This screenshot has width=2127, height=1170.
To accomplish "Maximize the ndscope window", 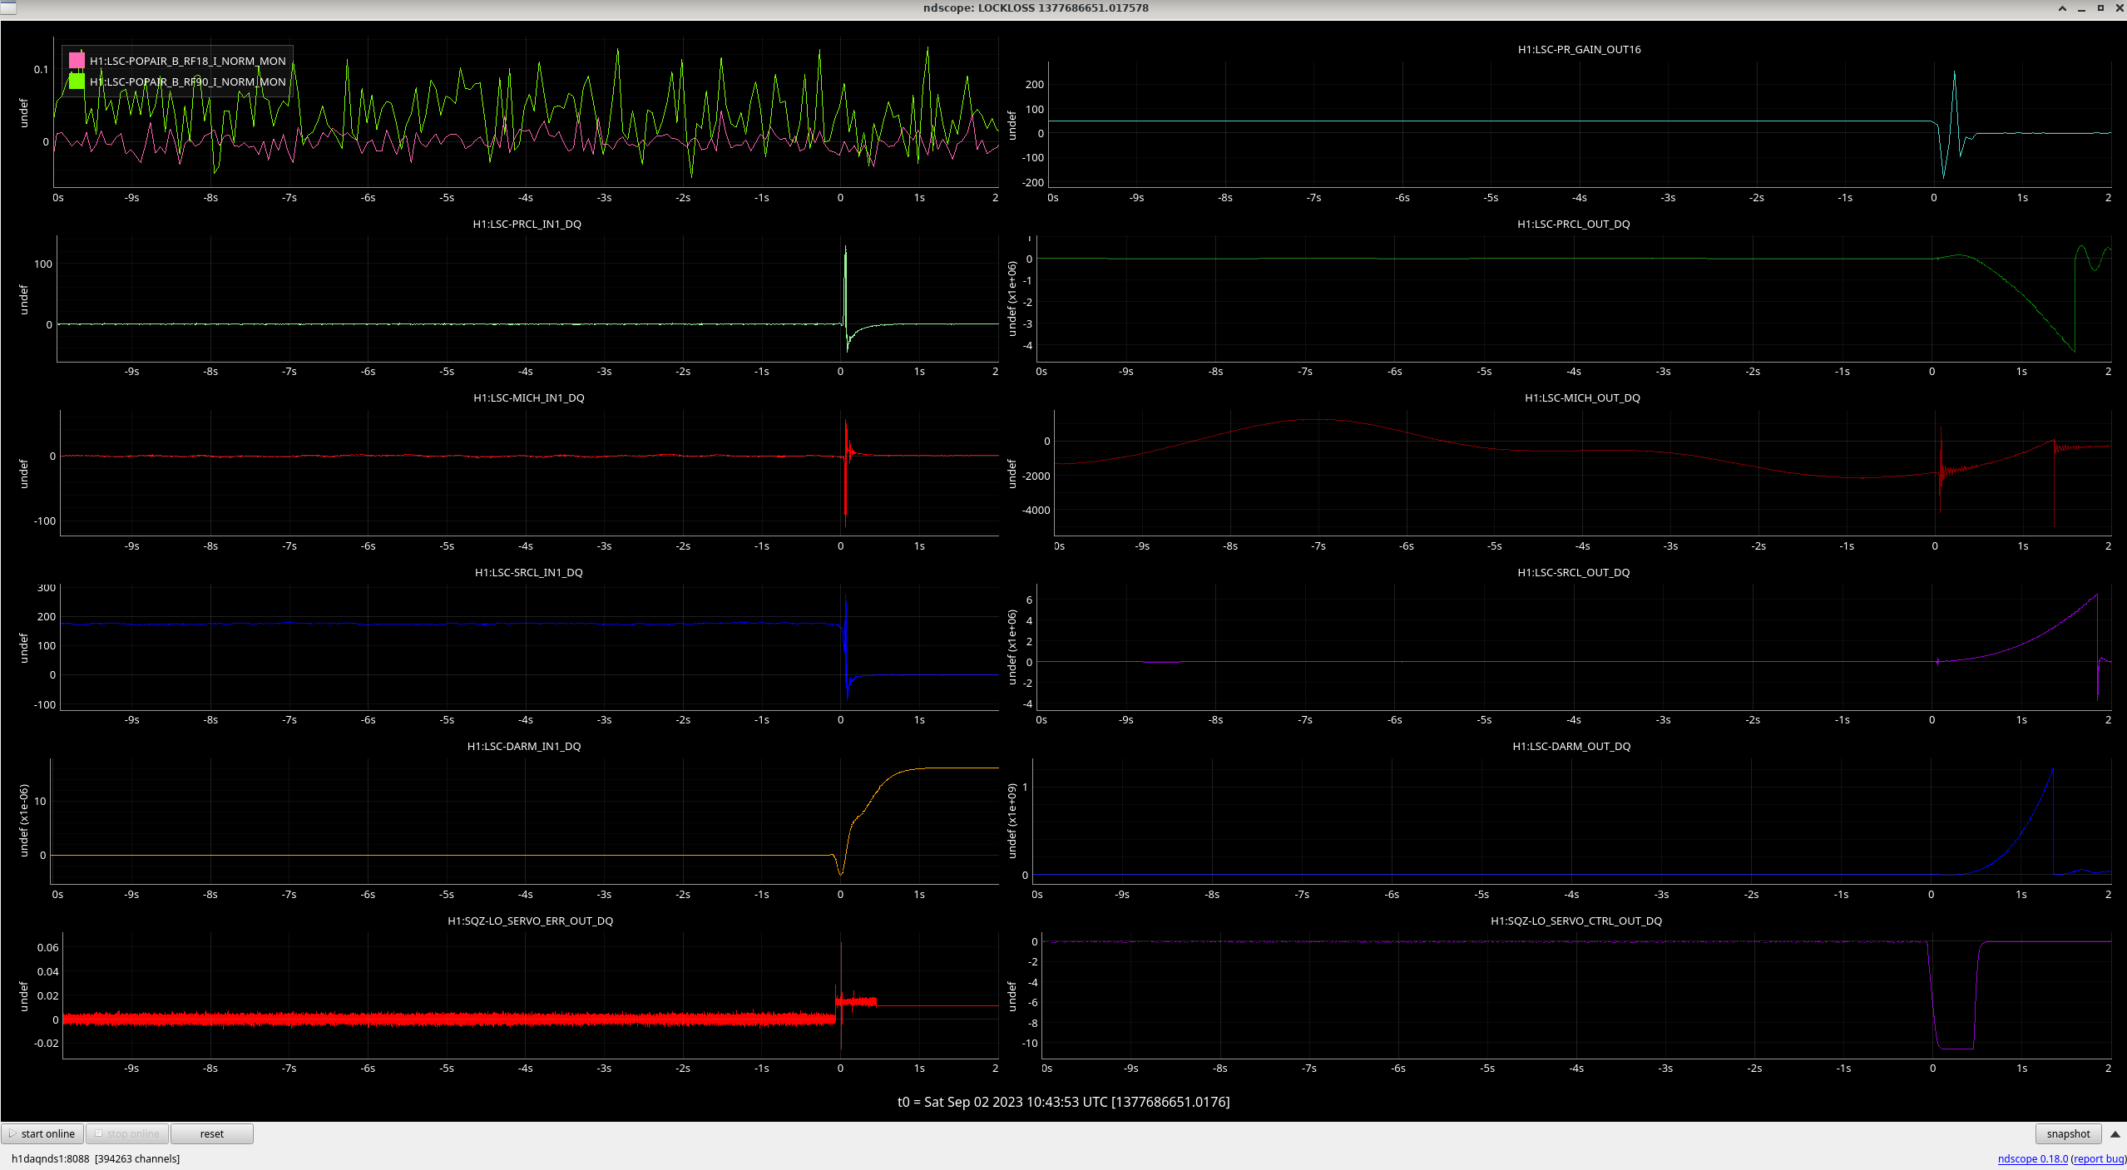I will [2100, 8].
